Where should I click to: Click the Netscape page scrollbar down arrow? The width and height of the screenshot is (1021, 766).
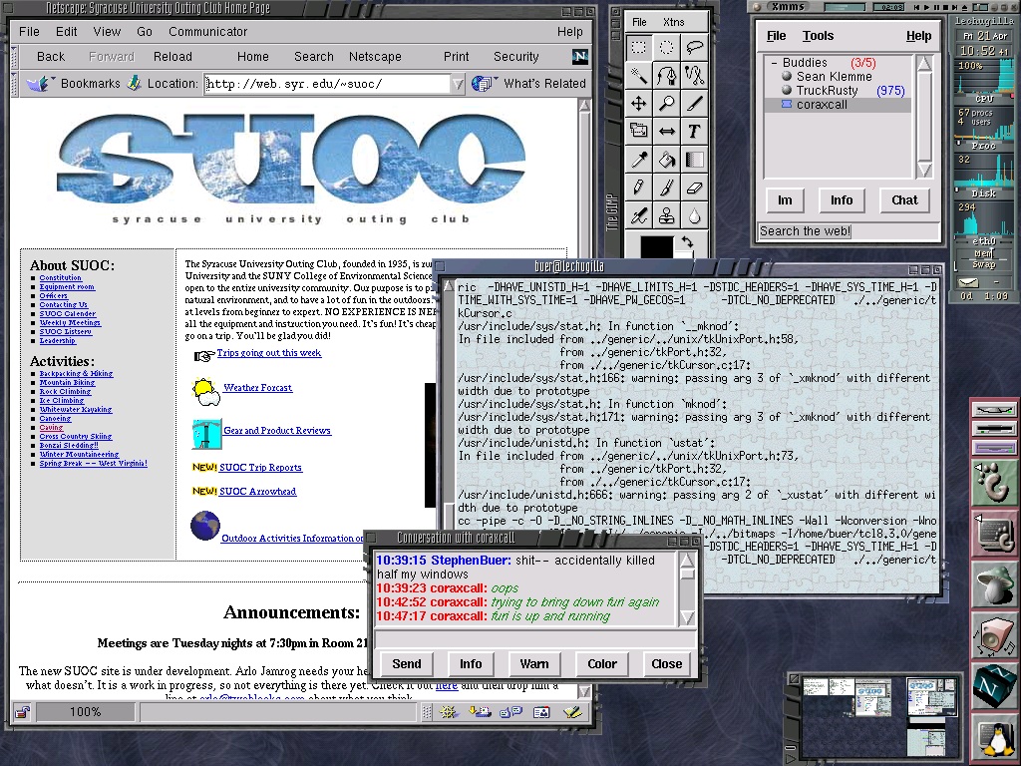click(x=584, y=692)
